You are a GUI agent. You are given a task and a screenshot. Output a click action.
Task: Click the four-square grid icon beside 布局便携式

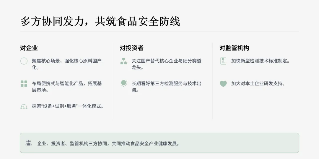click(x=24, y=84)
